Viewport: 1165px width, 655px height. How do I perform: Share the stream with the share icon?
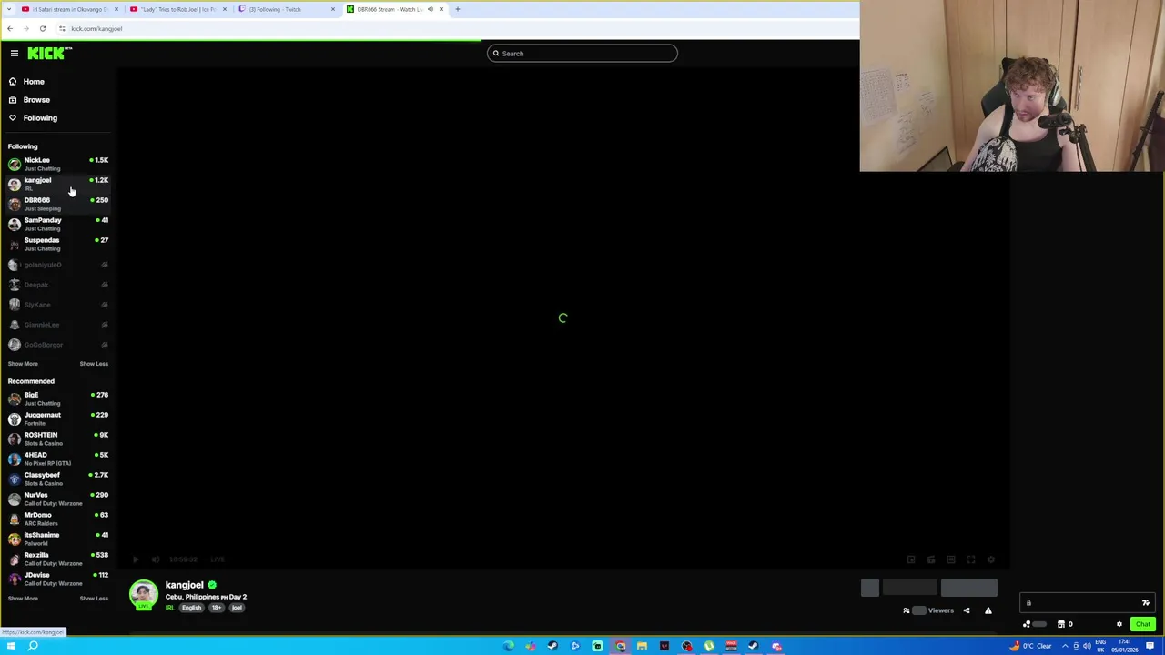[x=967, y=610]
